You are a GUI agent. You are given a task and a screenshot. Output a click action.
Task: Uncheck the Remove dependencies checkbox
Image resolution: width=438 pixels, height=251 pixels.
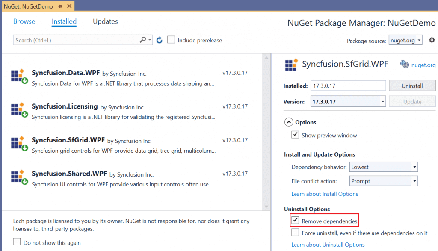(x=295, y=221)
